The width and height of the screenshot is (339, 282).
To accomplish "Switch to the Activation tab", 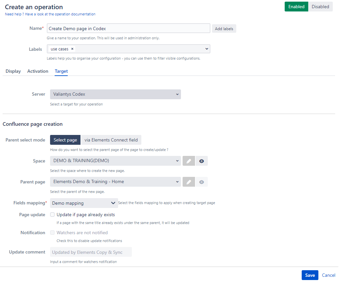I will [x=38, y=71].
